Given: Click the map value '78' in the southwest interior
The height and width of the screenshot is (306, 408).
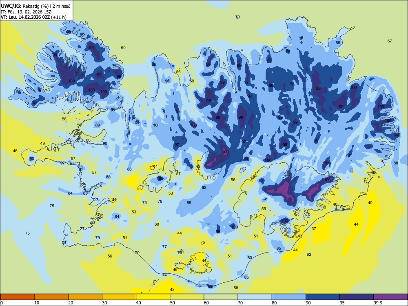Looking at the screenshot, I should [x=160, y=201].
